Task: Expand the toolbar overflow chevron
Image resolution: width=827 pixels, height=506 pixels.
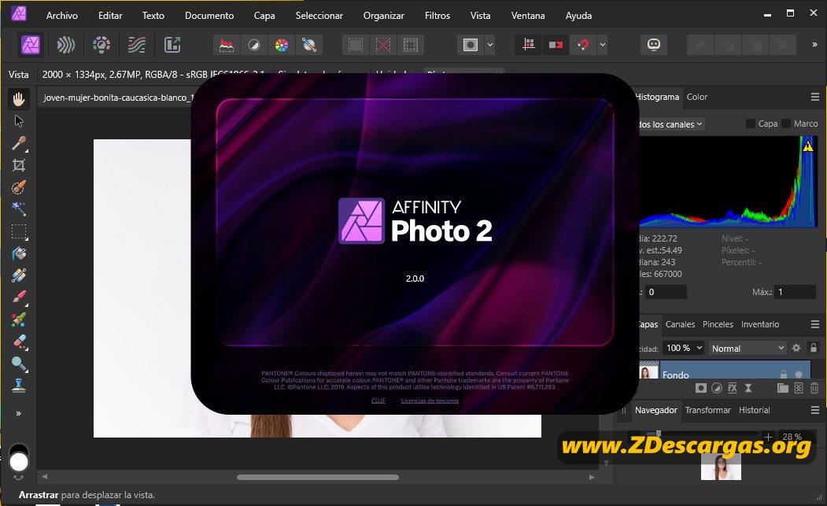Action: 814,46
